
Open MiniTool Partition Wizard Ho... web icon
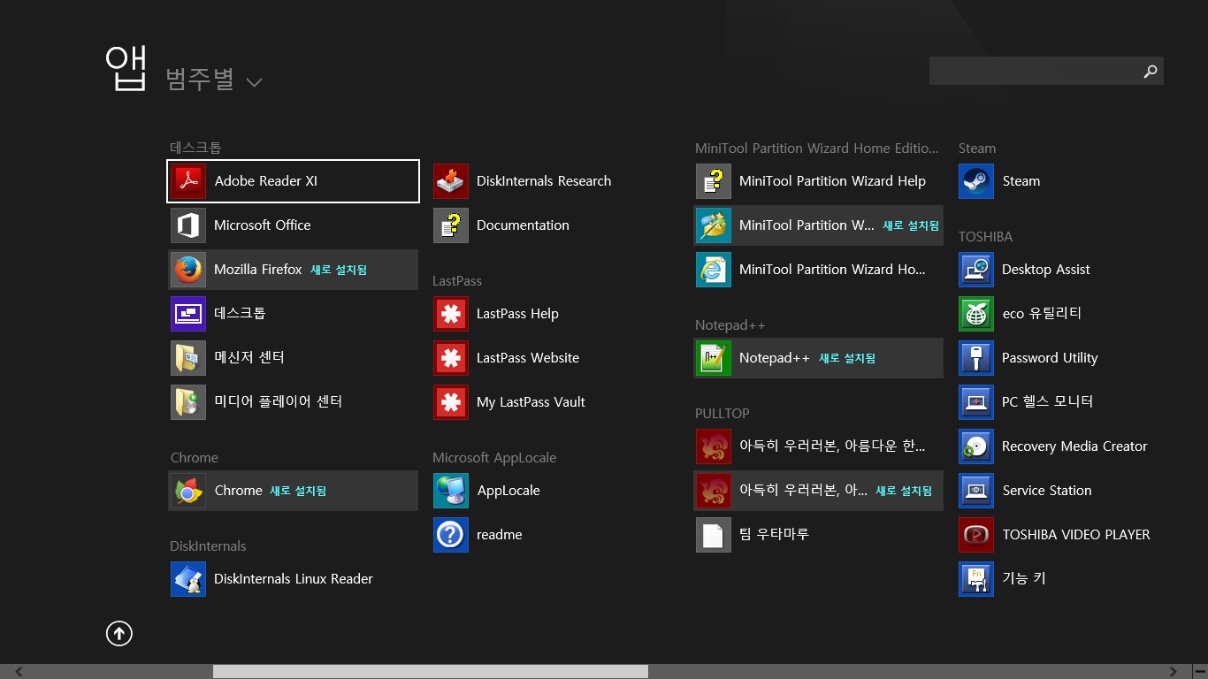coord(714,270)
